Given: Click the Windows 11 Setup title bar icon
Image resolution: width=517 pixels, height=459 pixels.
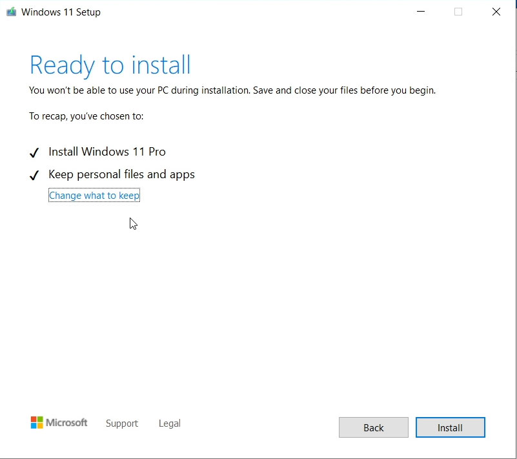Looking at the screenshot, I should click(11, 12).
